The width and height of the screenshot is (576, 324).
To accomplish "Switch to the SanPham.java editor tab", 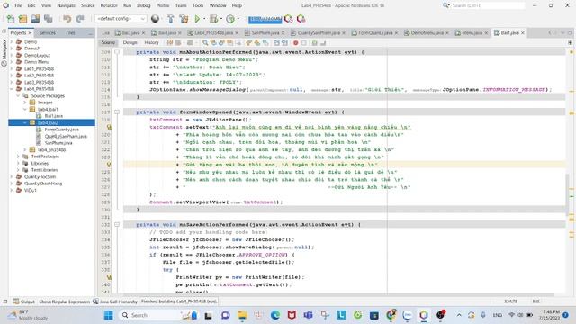I will click(x=265, y=33).
